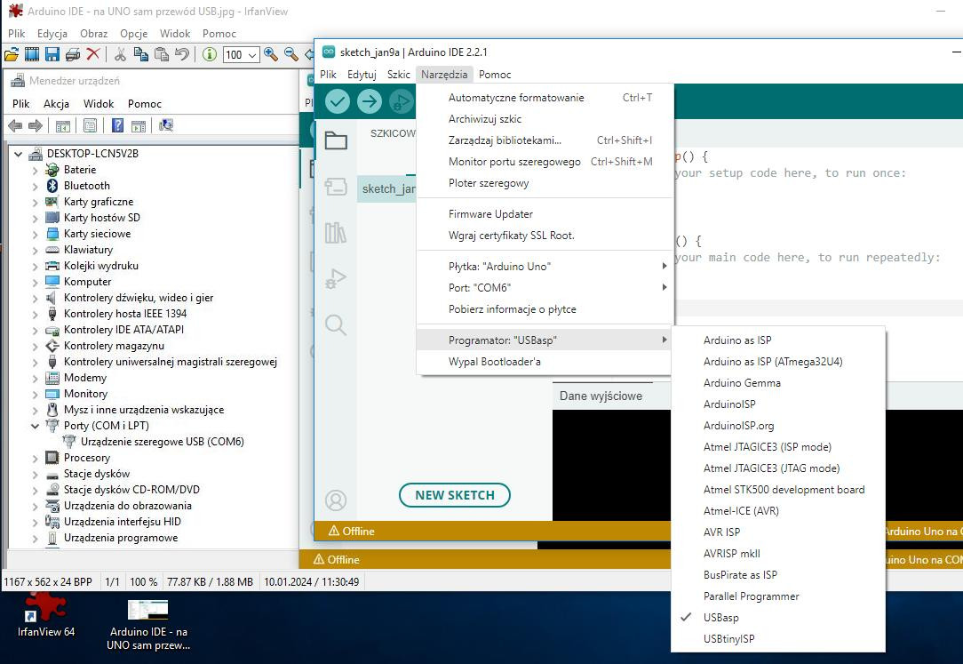Click the IrfanView image info icon

click(x=210, y=53)
